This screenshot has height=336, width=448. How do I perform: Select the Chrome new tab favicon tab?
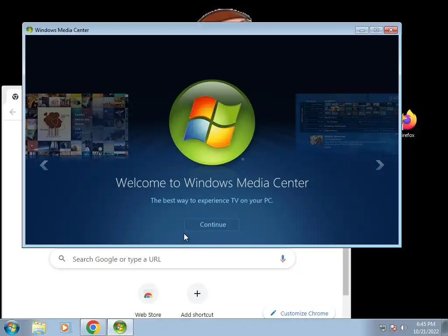click(15, 97)
